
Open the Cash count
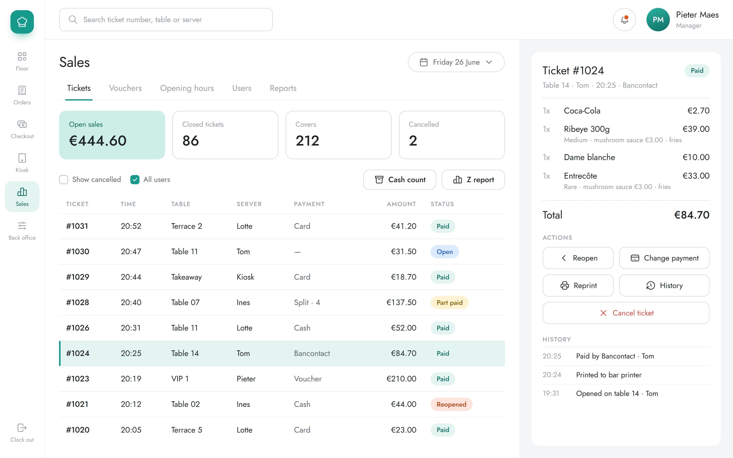pos(400,180)
